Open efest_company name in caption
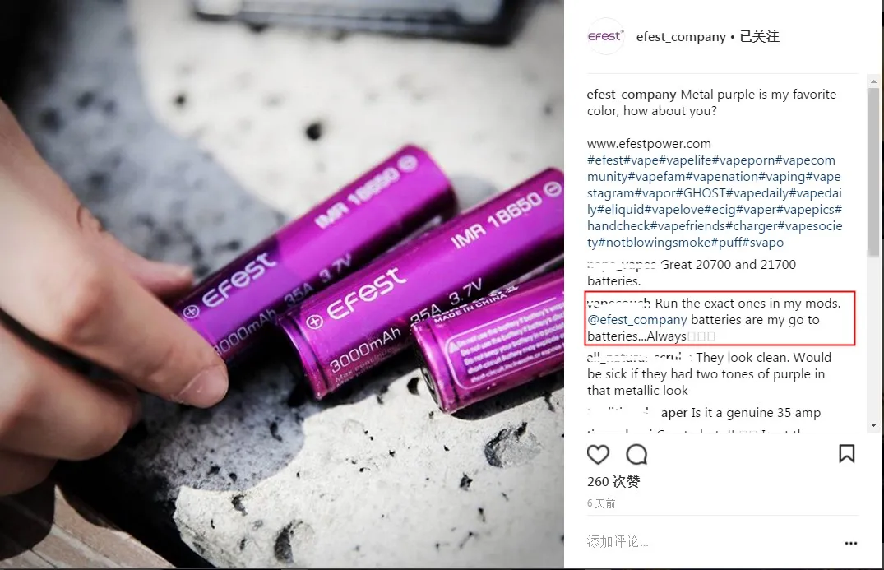 tap(632, 95)
